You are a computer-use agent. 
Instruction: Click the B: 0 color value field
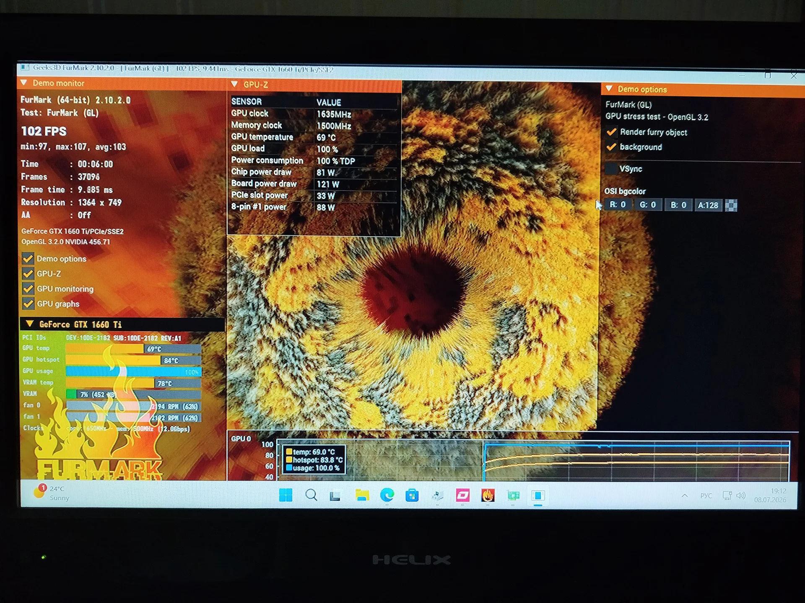click(x=678, y=205)
